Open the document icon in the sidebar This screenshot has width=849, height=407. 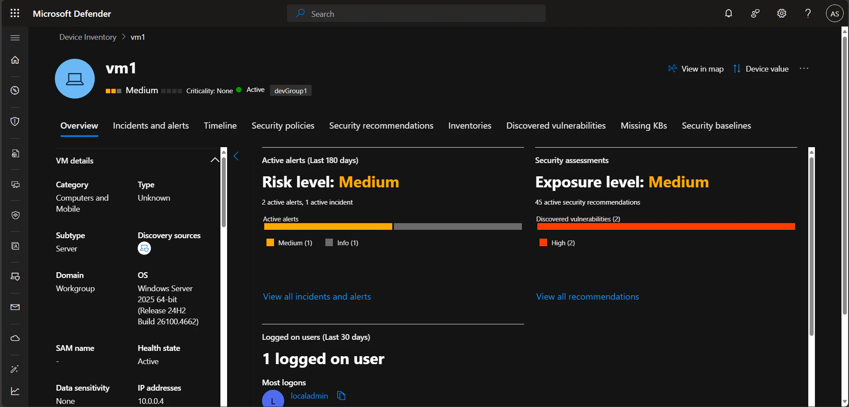15,154
